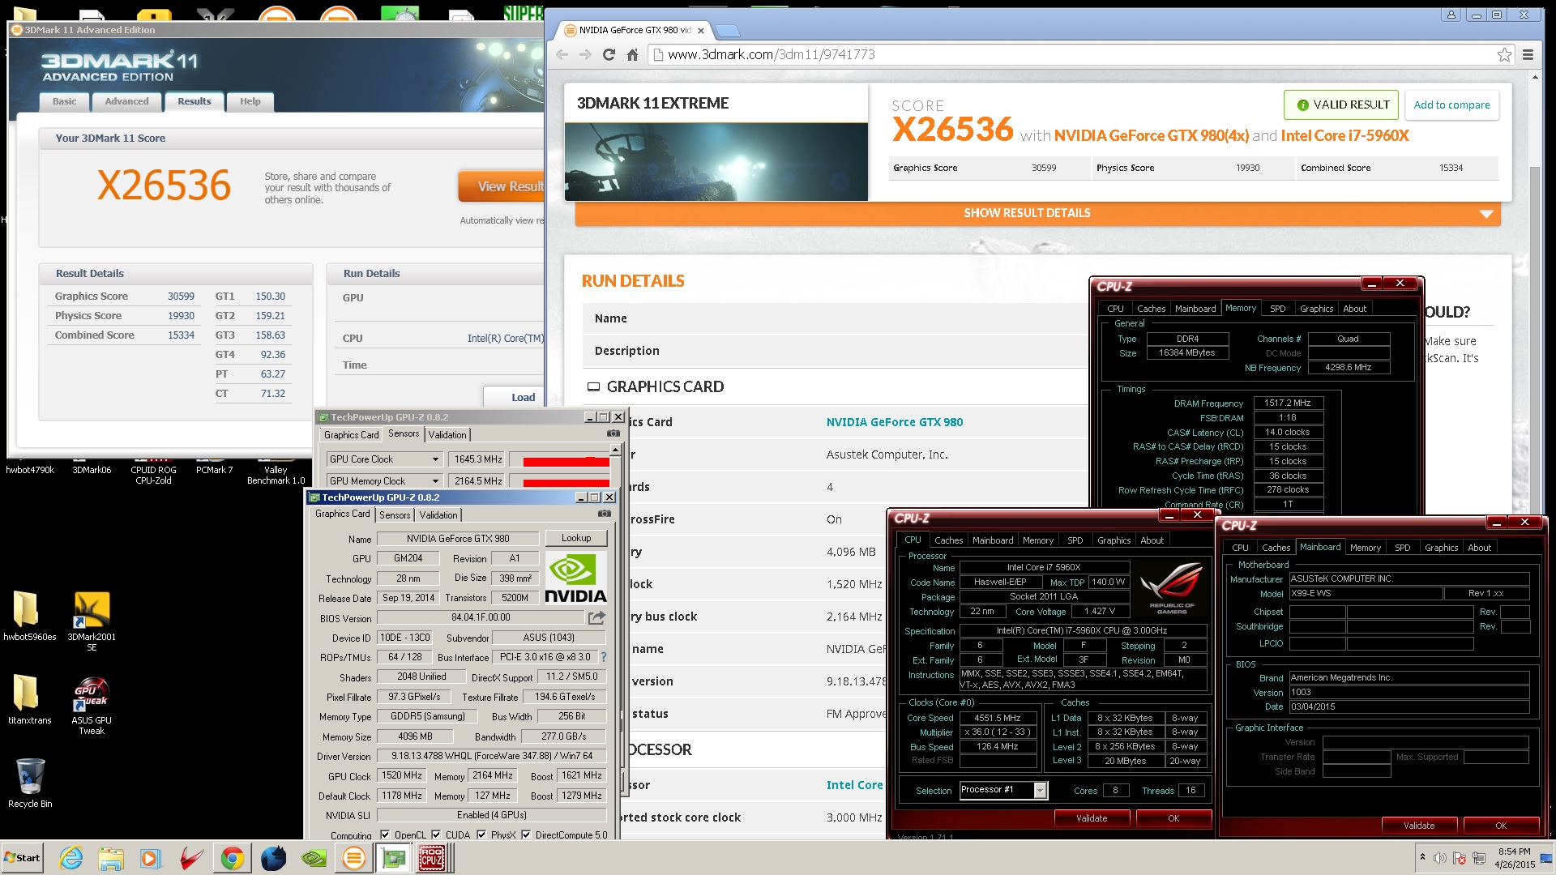1556x875 pixels.
Task: Toggle the CUDA checkbox in GPU-Z
Action: 436,834
